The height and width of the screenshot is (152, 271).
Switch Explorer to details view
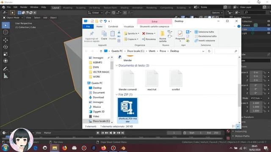tap(233, 127)
